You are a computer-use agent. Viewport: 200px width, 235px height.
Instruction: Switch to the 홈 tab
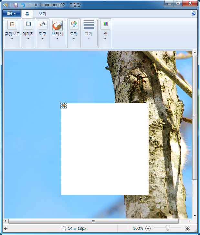pyautogui.click(x=27, y=14)
